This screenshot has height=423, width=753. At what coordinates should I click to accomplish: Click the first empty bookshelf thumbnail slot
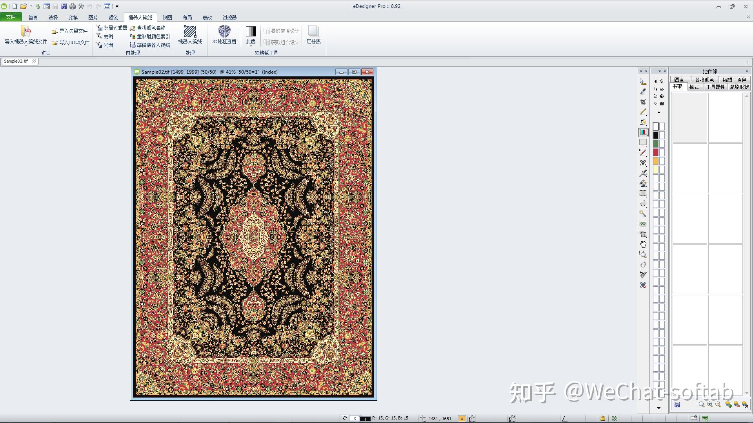pos(689,117)
